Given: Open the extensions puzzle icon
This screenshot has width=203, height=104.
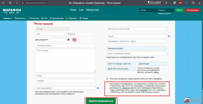Looking at the screenshot, I should [x=193, y=3].
